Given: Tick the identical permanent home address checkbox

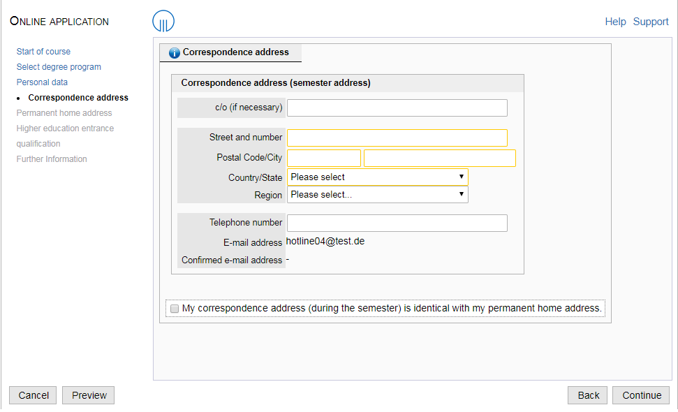Looking at the screenshot, I should pyautogui.click(x=175, y=309).
